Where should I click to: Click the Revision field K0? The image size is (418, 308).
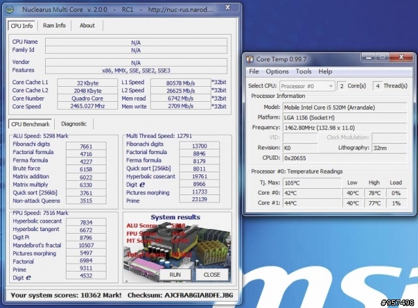pyautogui.click(x=300, y=148)
